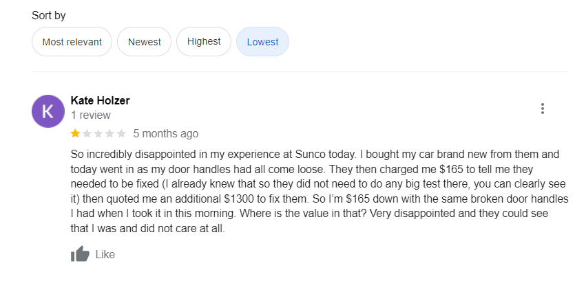The width and height of the screenshot is (575, 283).
Task: Click the second gray rating star
Action: click(87, 133)
